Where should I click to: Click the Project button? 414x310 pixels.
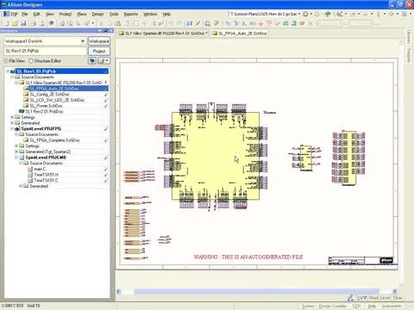coord(99,51)
